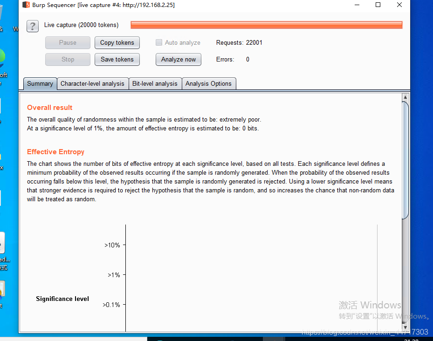Run analysis with Analyze now
The width and height of the screenshot is (433, 341).
179,59
